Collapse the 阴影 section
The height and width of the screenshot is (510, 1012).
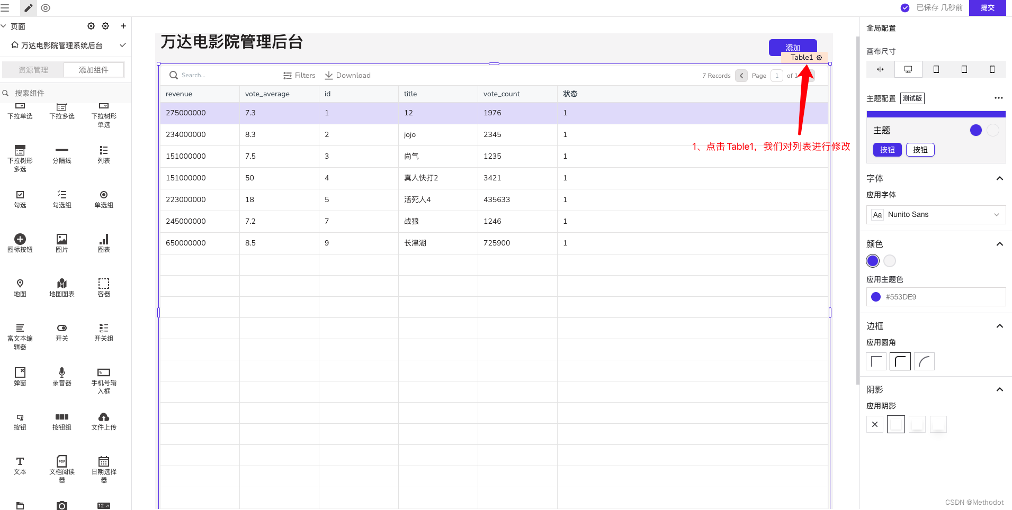(x=1000, y=389)
